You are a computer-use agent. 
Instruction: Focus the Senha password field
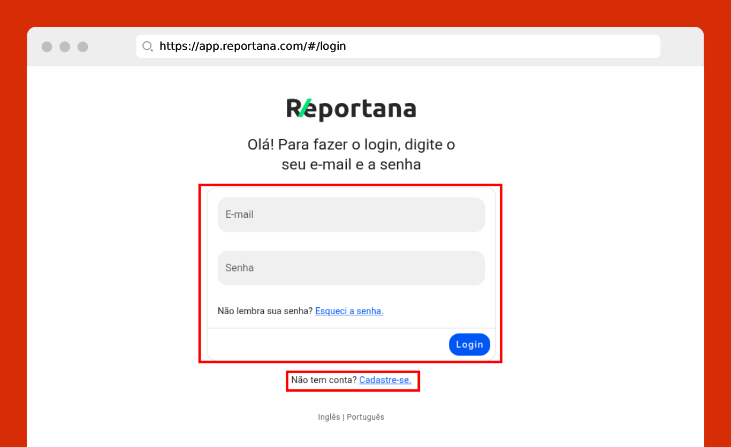(351, 268)
